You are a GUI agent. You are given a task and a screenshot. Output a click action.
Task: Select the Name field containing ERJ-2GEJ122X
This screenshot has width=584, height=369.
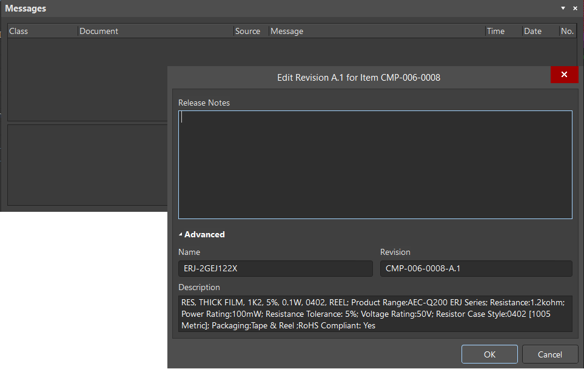click(275, 268)
